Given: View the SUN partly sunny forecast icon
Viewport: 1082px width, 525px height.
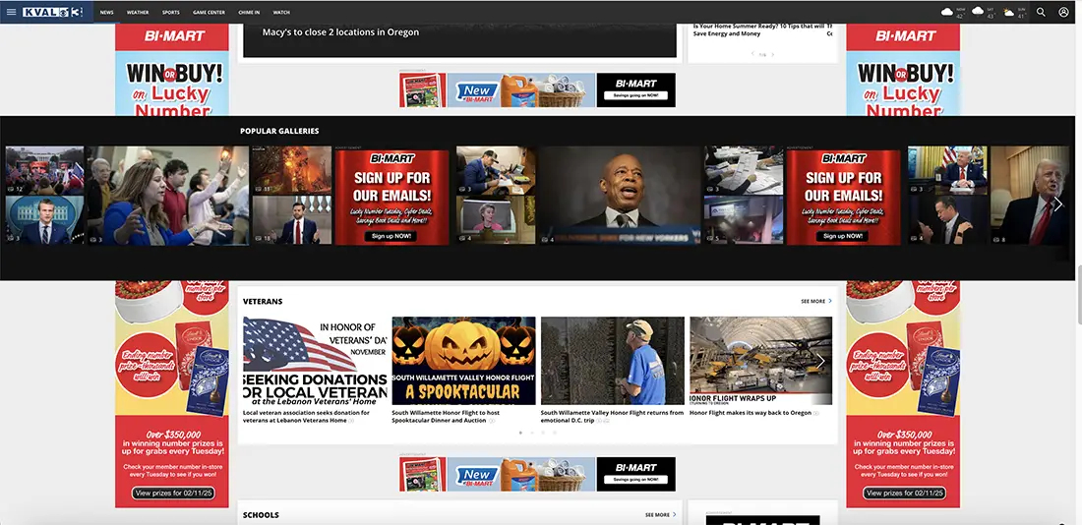Looking at the screenshot, I should pos(1009,12).
